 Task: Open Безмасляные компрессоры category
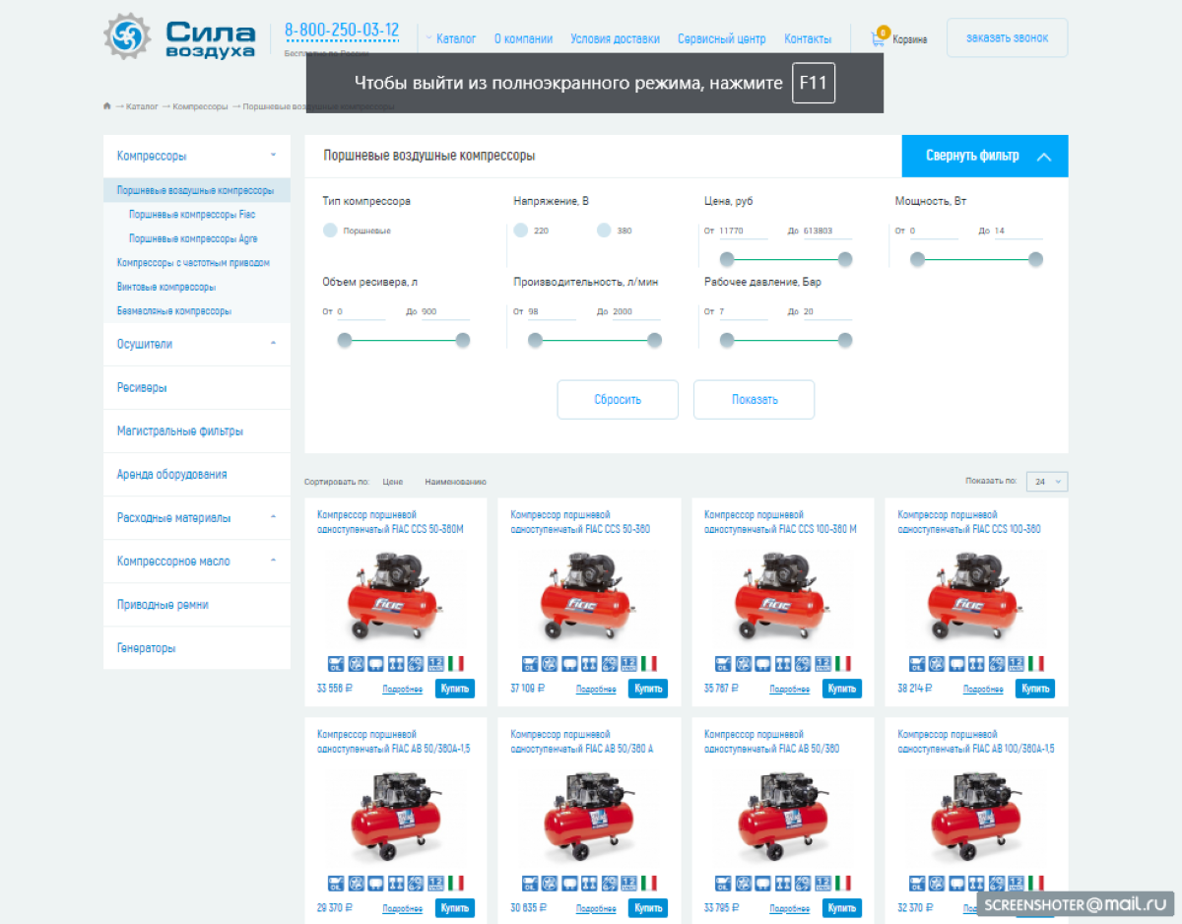[x=174, y=310]
